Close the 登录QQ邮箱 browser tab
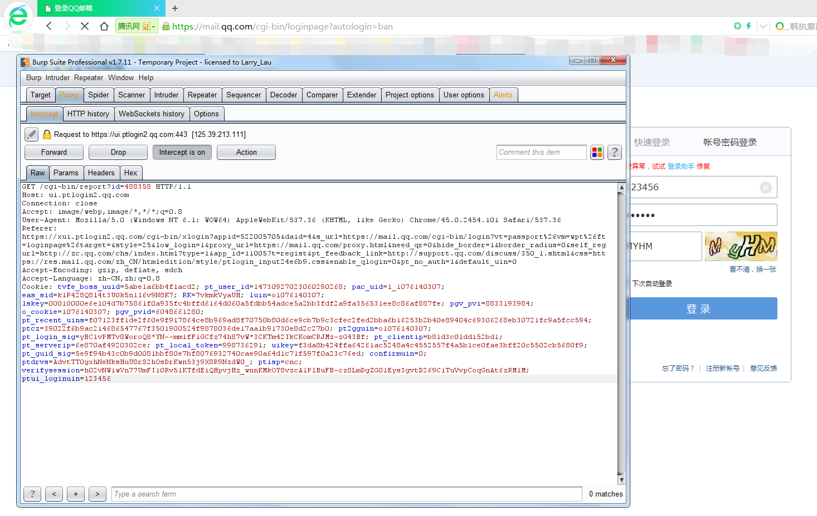817x516 pixels. (157, 8)
